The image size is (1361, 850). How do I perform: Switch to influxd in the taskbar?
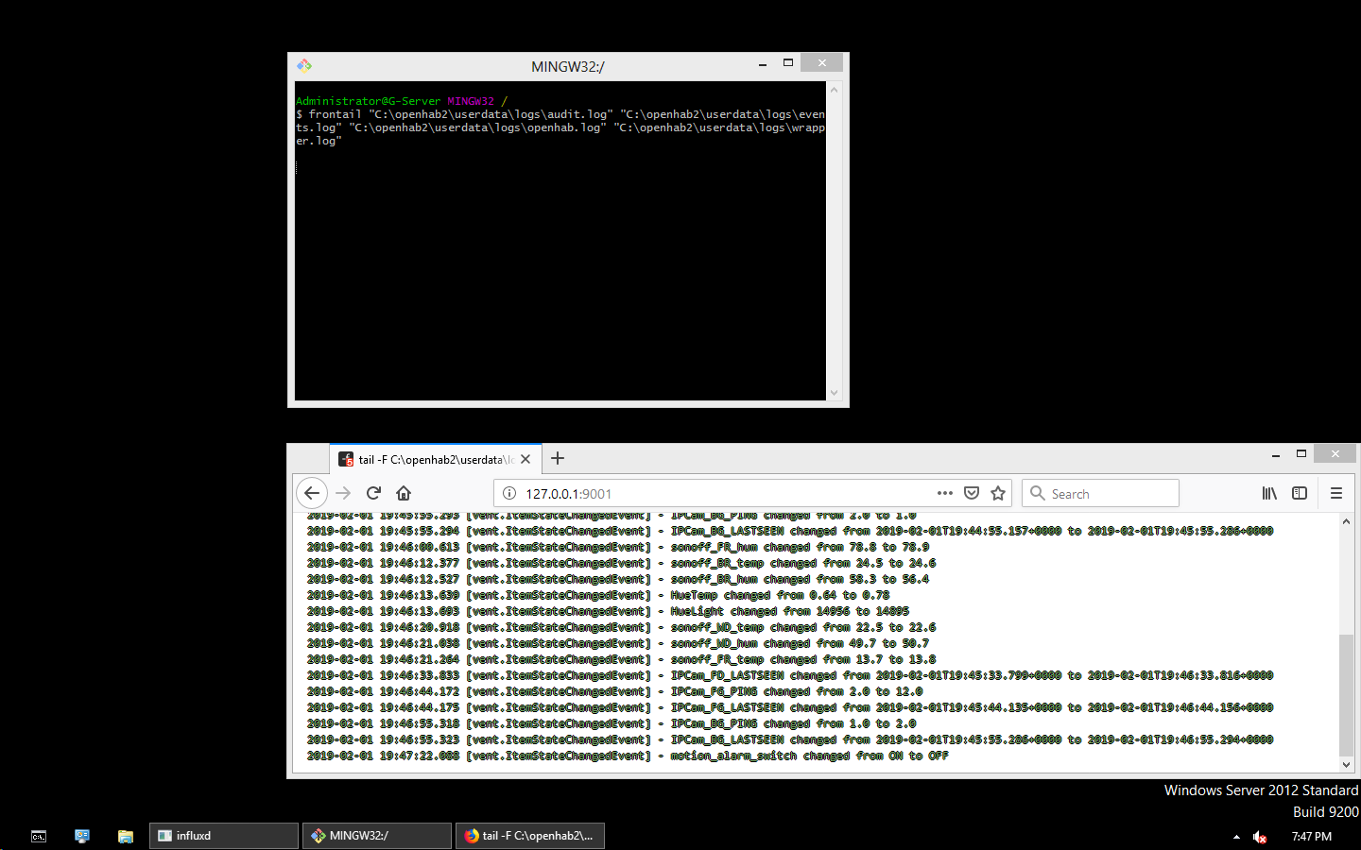click(224, 836)
